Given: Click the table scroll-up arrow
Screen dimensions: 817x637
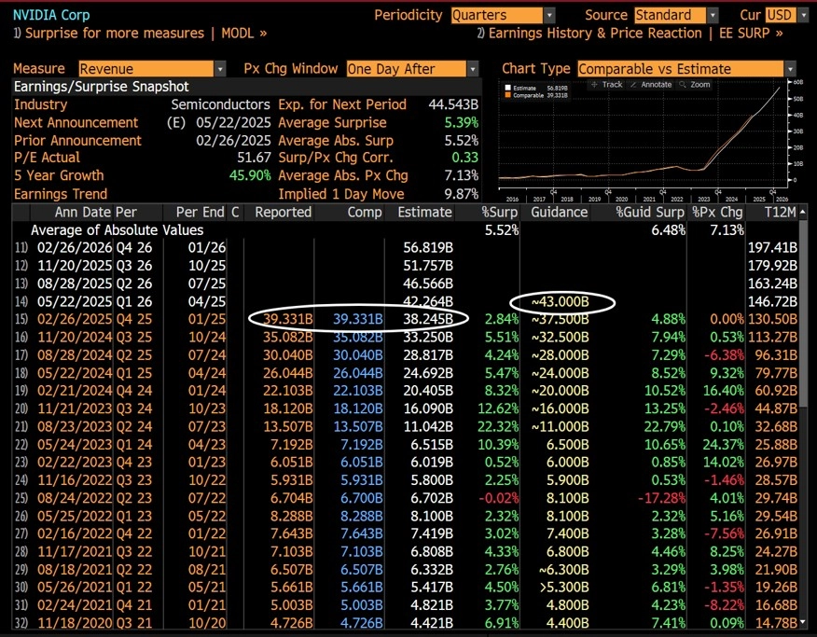Looking at the screenshot, I should [803, 212].
